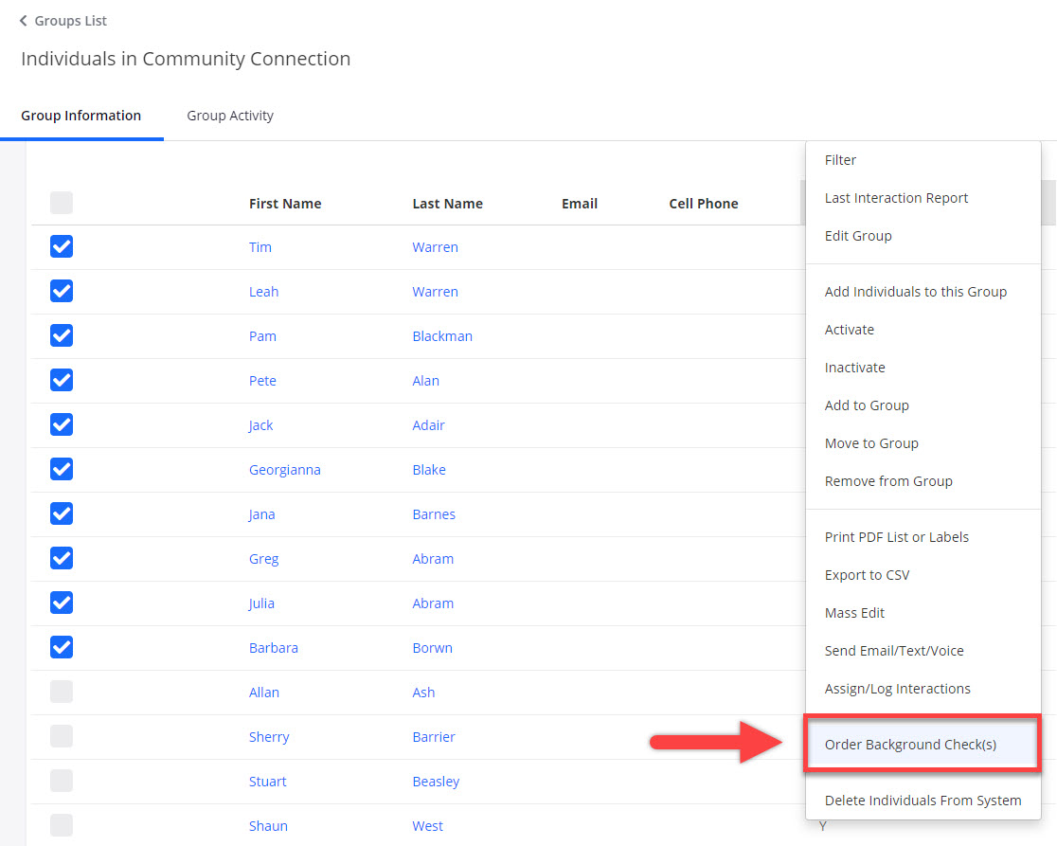
Task: Switch to the Group Activity tab
Action: [x=230, y=116]
